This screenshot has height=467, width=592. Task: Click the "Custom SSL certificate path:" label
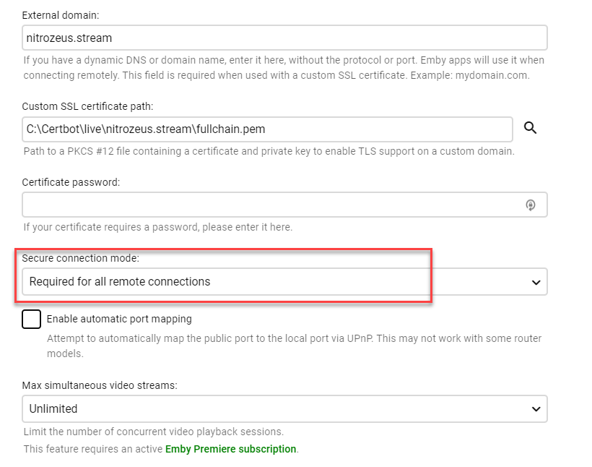coord(87,106)
